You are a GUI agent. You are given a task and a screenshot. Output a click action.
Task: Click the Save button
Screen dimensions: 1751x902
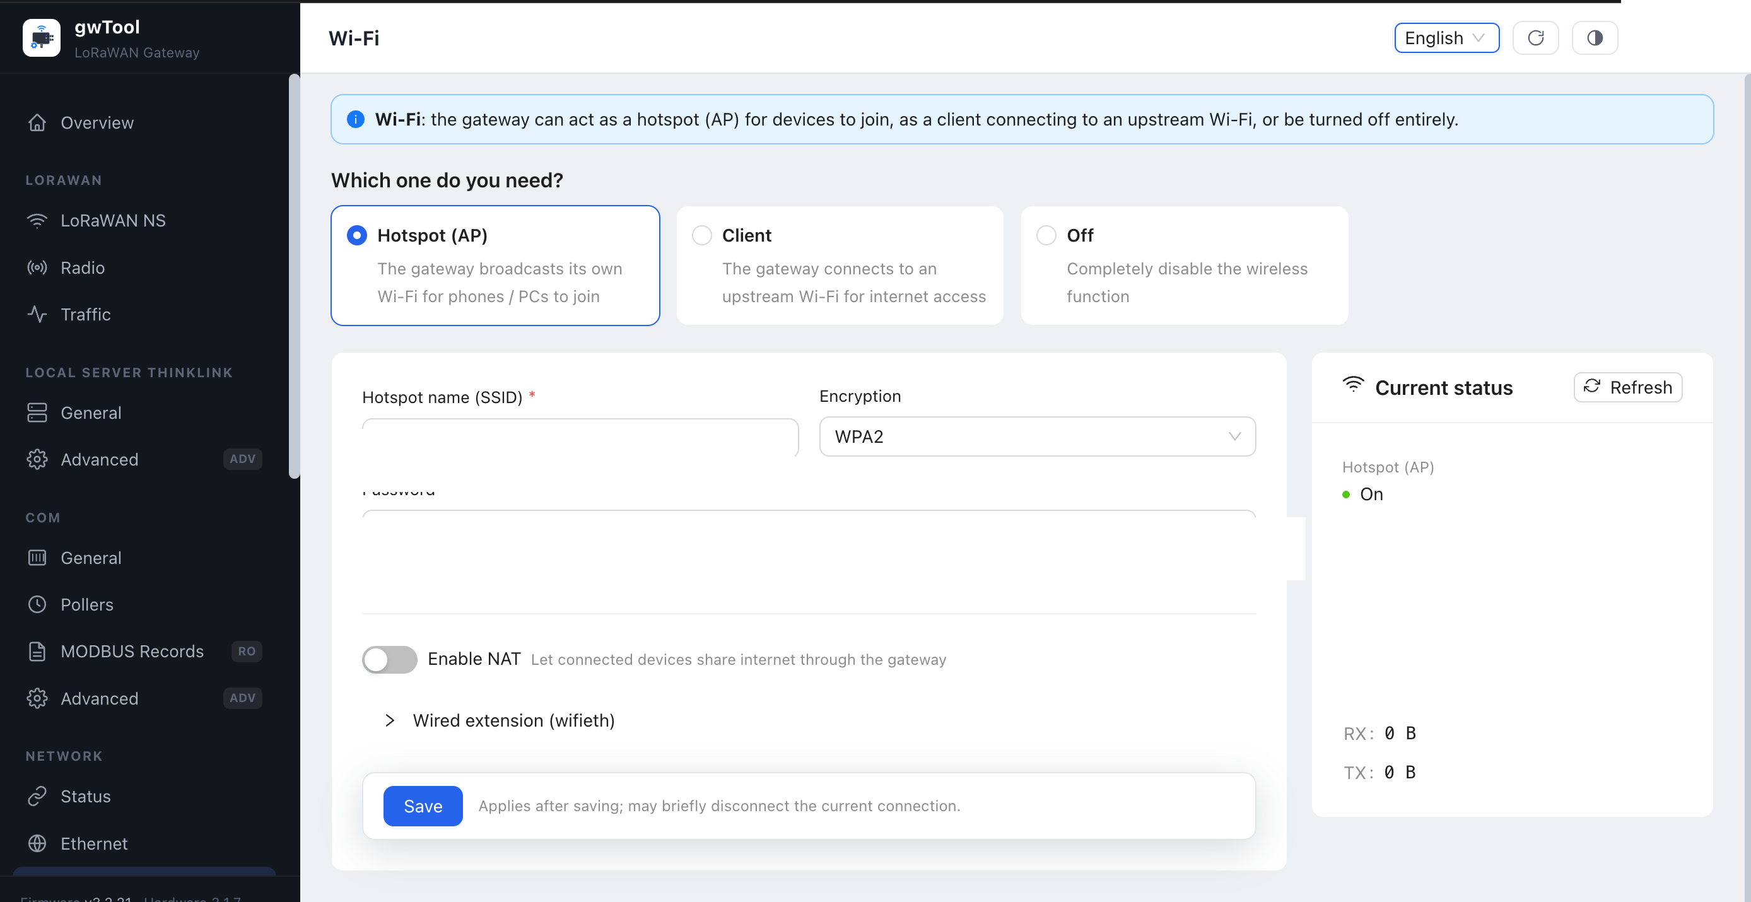coord(423,805)
